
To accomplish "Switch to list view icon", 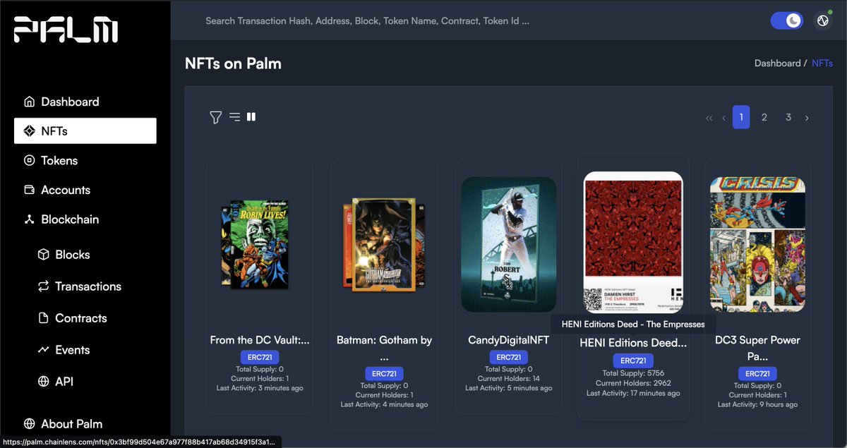I will click(235, 117).
